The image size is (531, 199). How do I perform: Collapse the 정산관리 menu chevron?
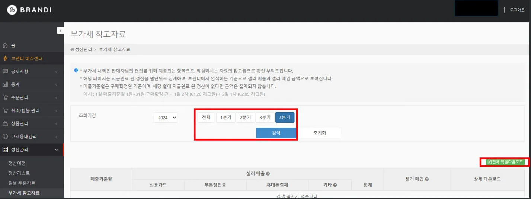point(57,150)
